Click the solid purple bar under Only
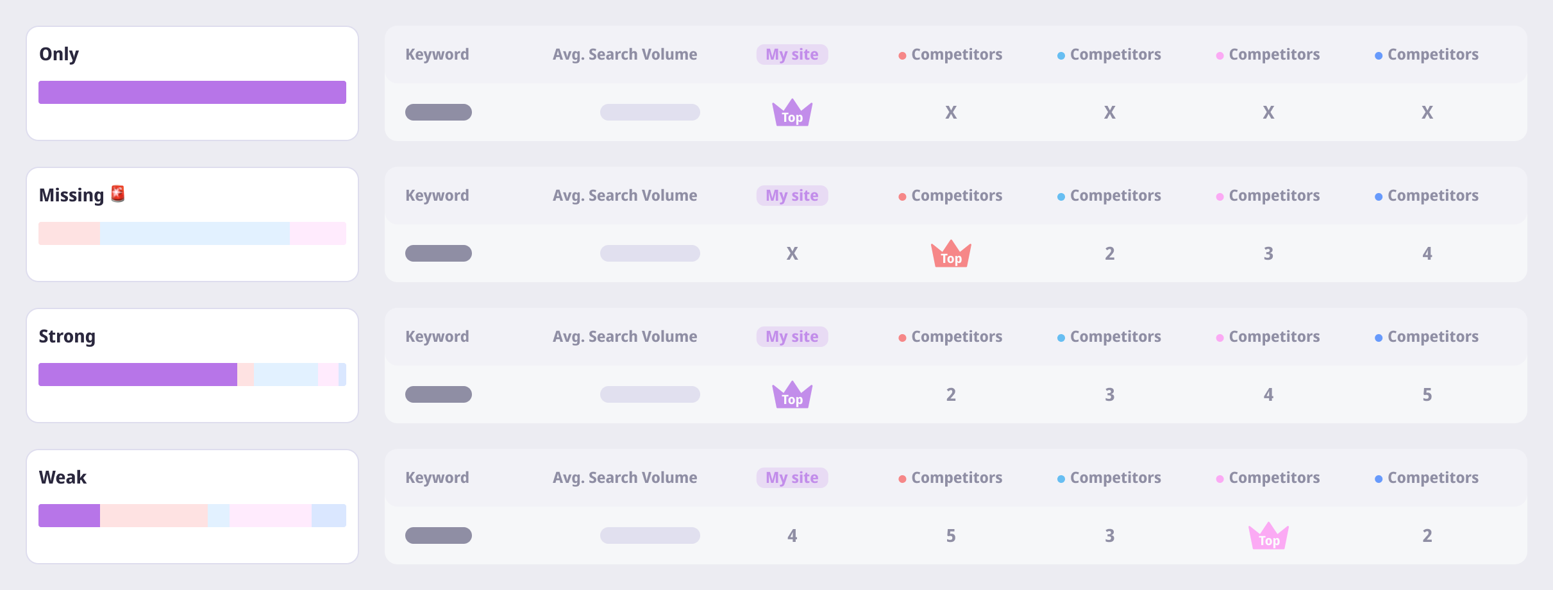 click(192, 92)
